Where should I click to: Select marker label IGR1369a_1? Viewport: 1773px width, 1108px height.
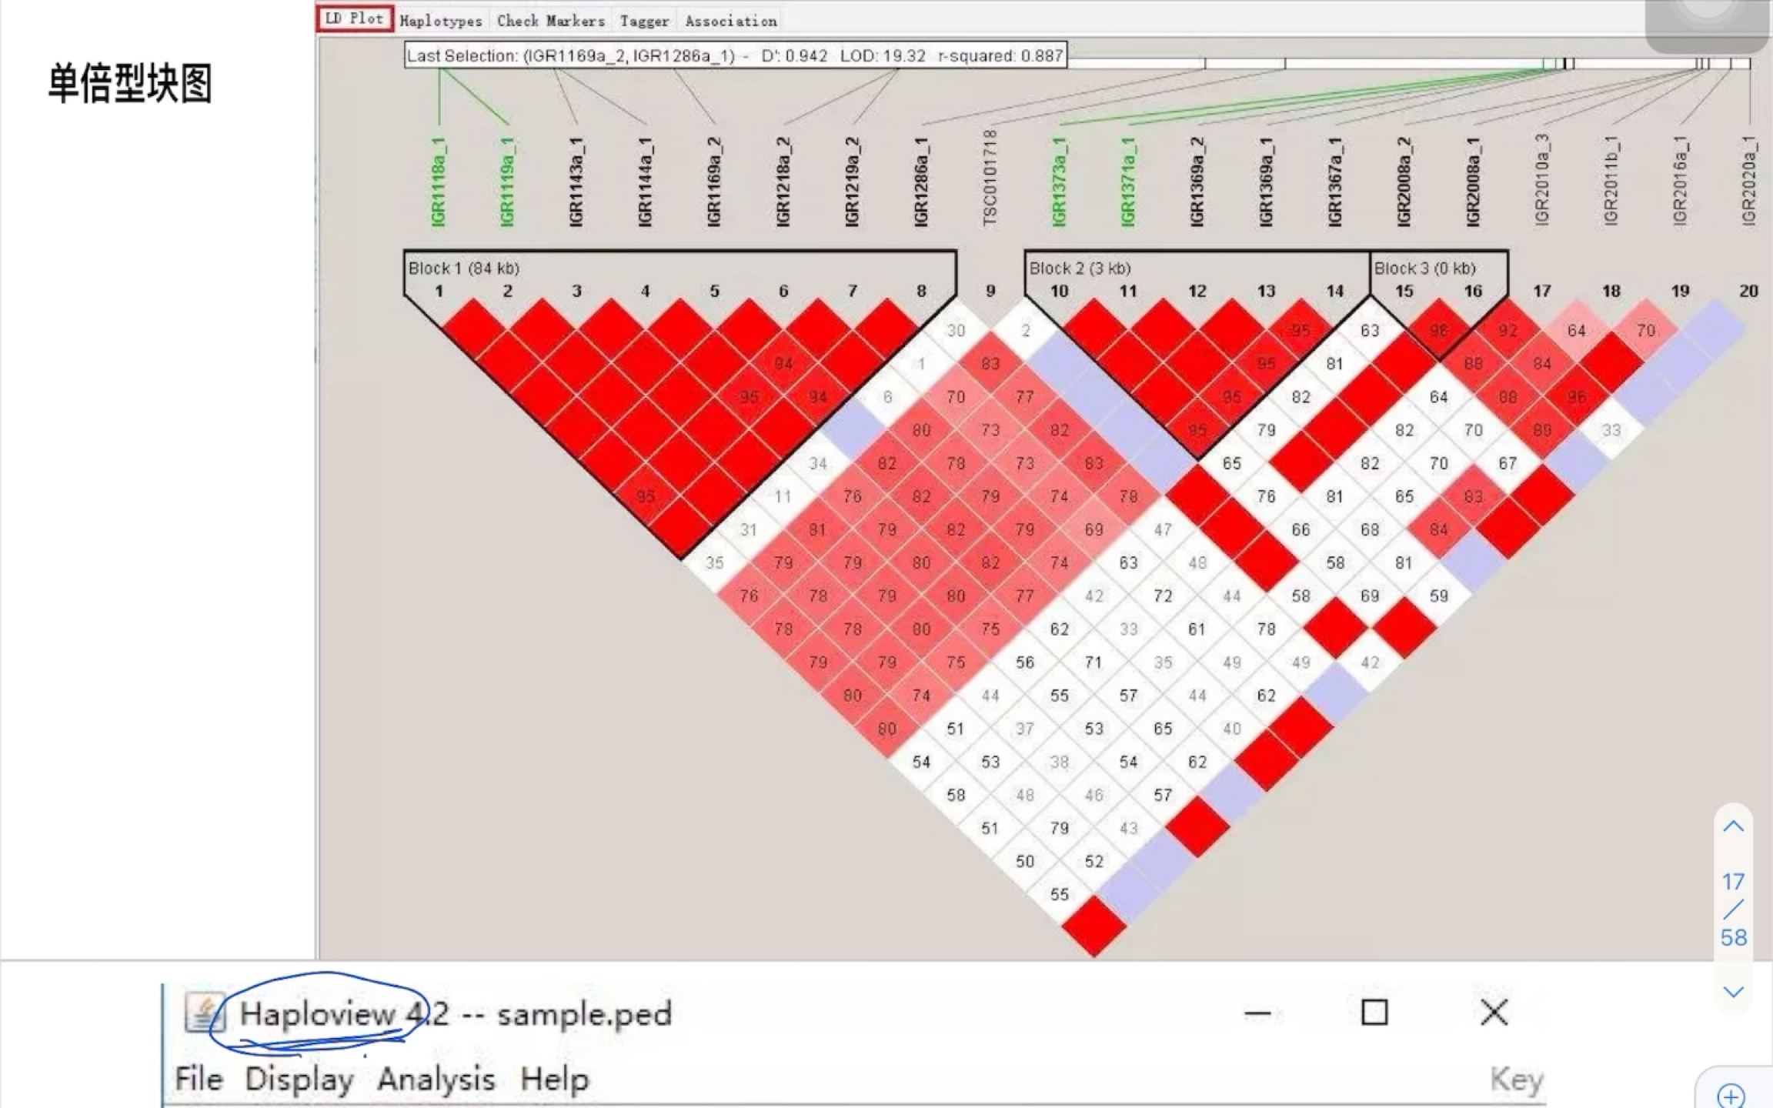click(x=1266, y=182)
